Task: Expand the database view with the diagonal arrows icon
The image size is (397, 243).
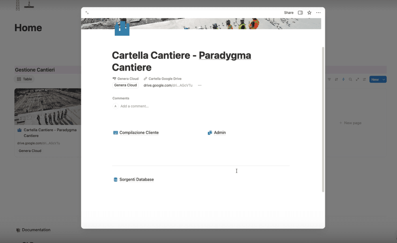Action: point(357,79)
